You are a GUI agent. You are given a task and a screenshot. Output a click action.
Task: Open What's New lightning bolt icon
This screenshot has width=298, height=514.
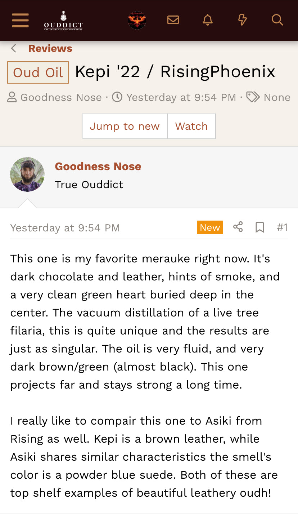point(242,20)
